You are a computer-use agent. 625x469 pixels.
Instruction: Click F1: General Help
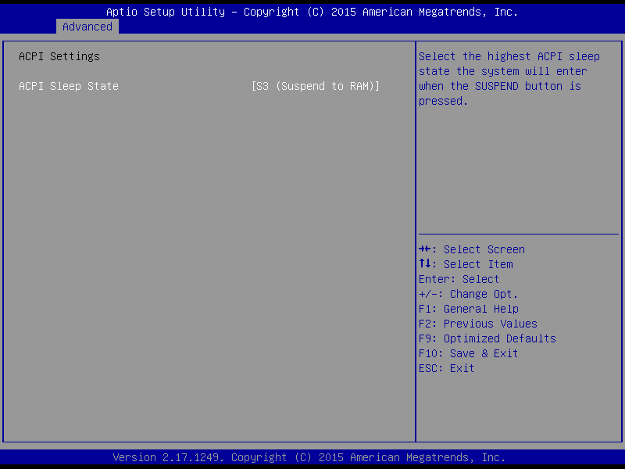468,309
